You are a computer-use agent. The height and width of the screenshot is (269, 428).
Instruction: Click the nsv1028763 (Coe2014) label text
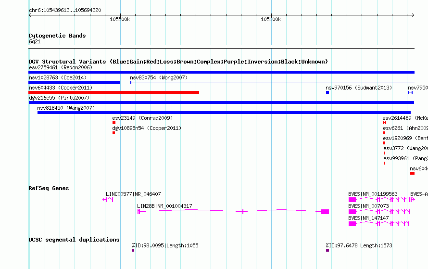[58, 77]
